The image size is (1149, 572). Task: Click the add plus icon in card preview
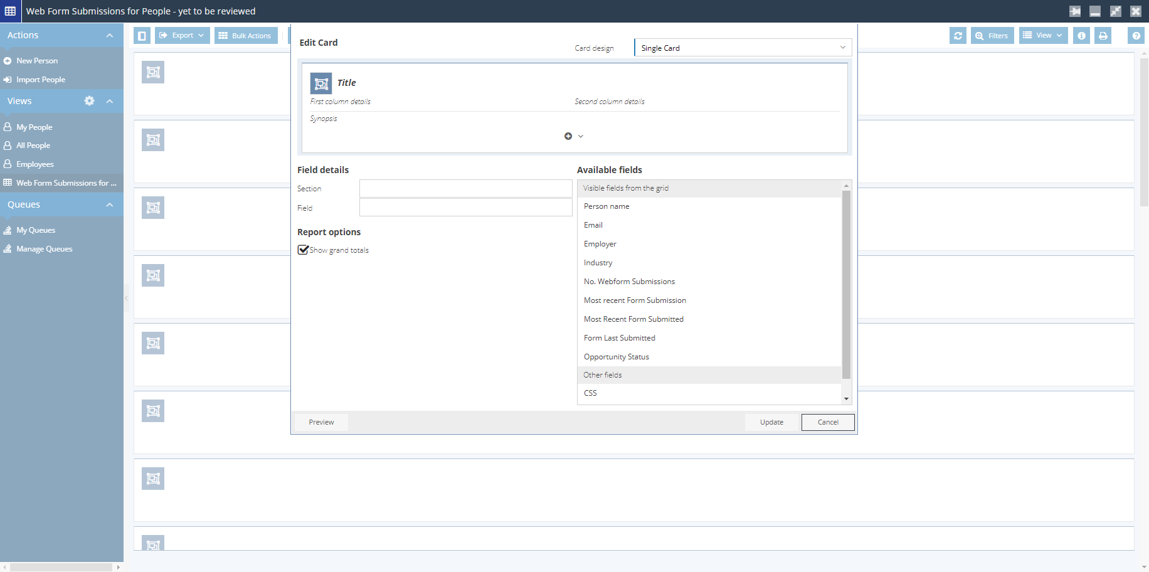click(x=568, y=136)
